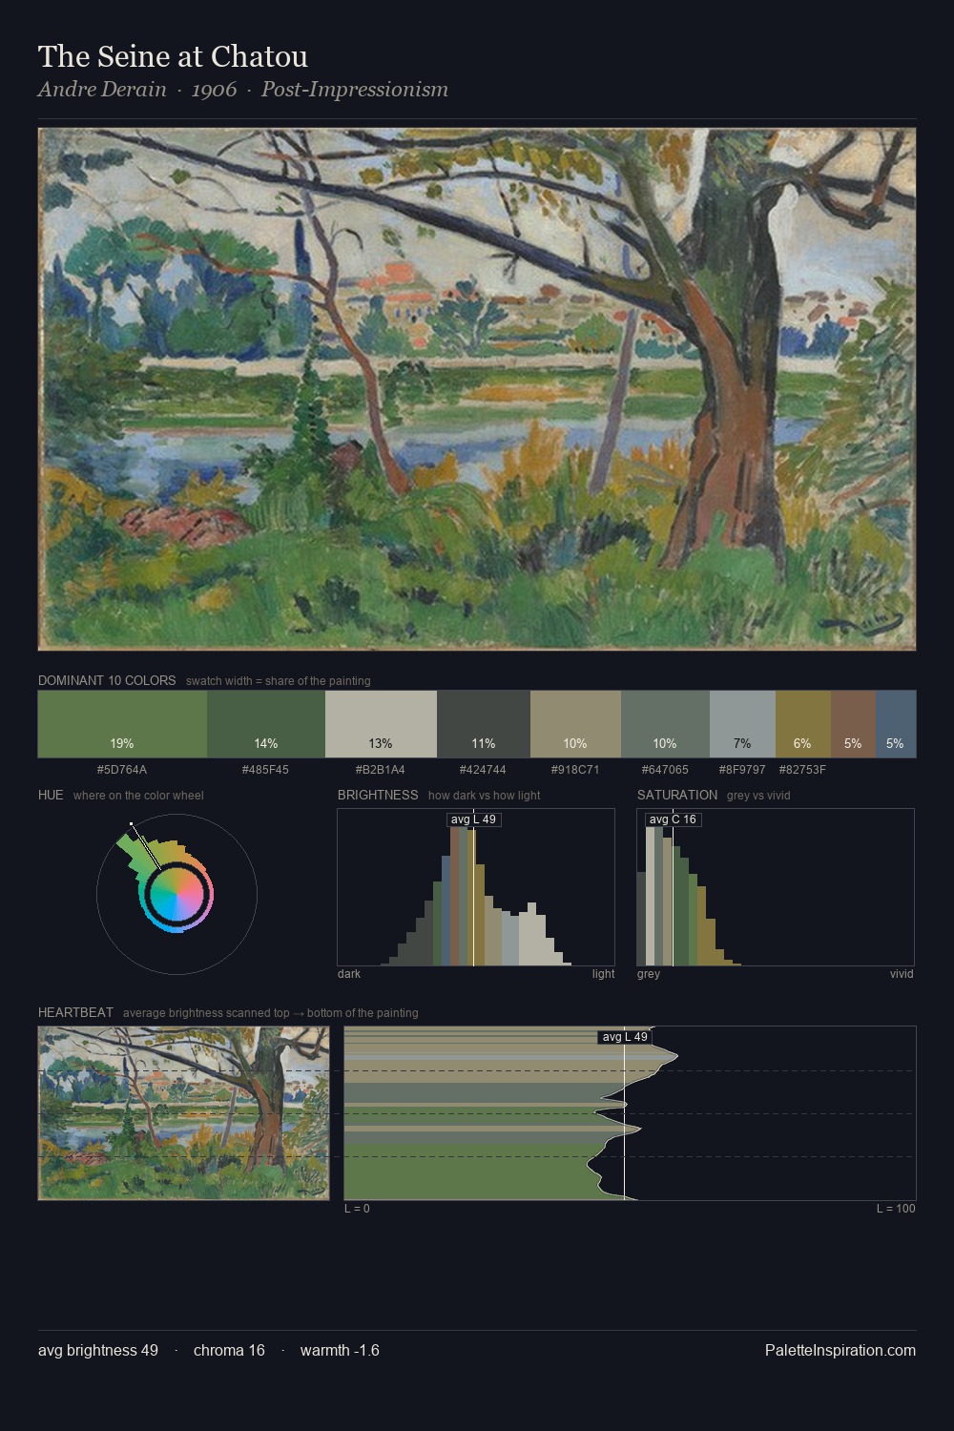Click the dark label under Brightness
954x1431 pixels.
pyautogui.click(x=349, y=974)
